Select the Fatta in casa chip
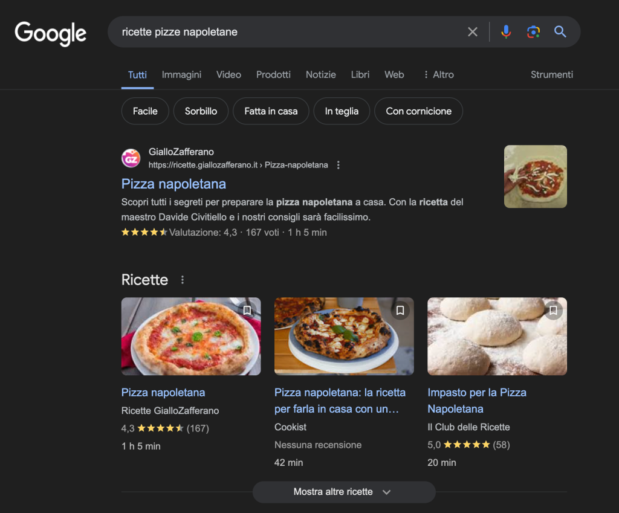 (x=271, y=111)
